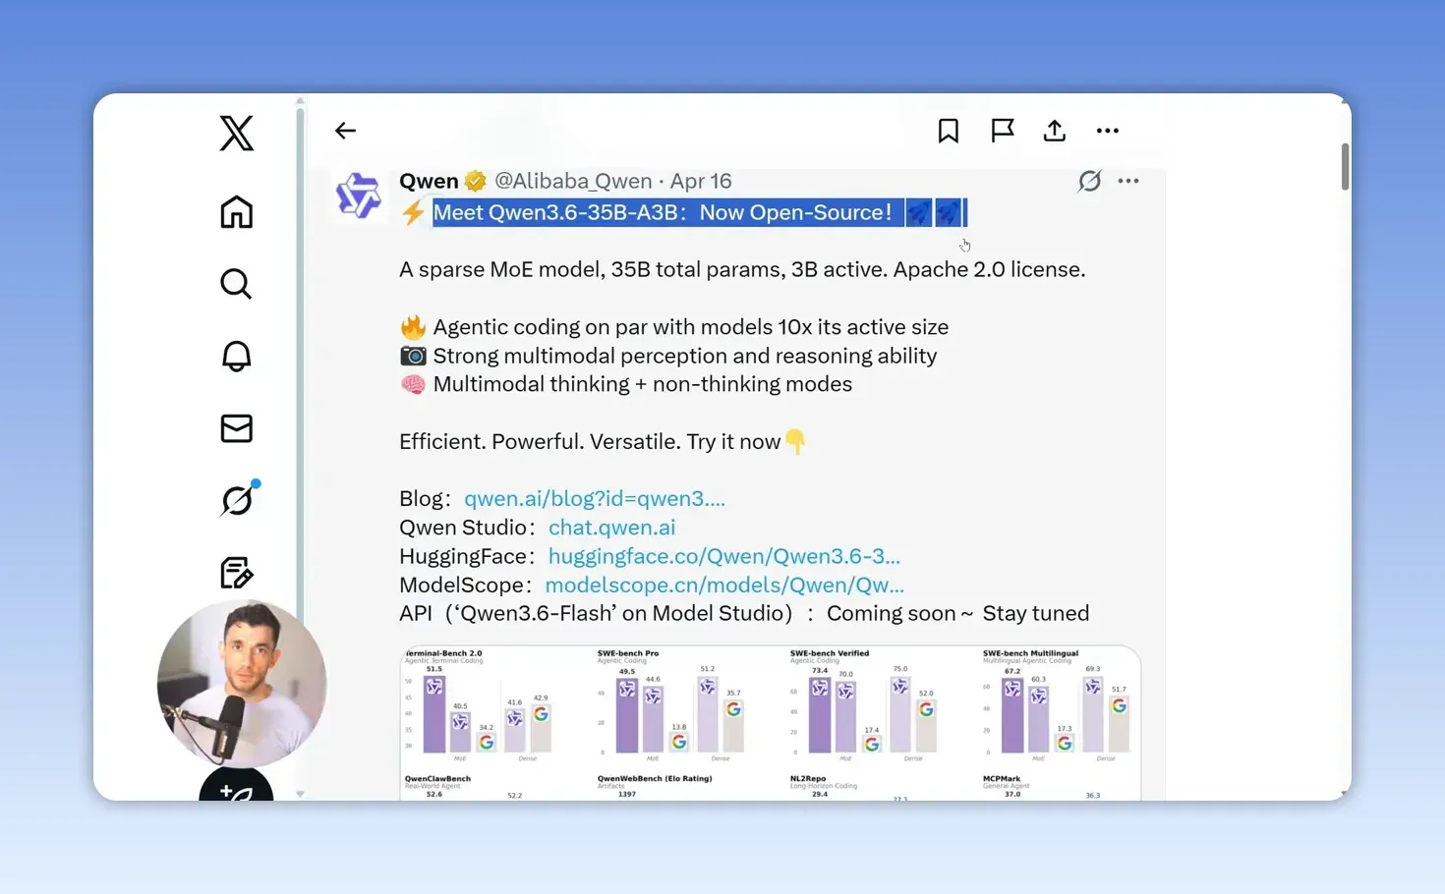Open Messages envelope icon
Image resolution: width=1445 pixels, height=894 pixels.
click(x=236, y=428)
